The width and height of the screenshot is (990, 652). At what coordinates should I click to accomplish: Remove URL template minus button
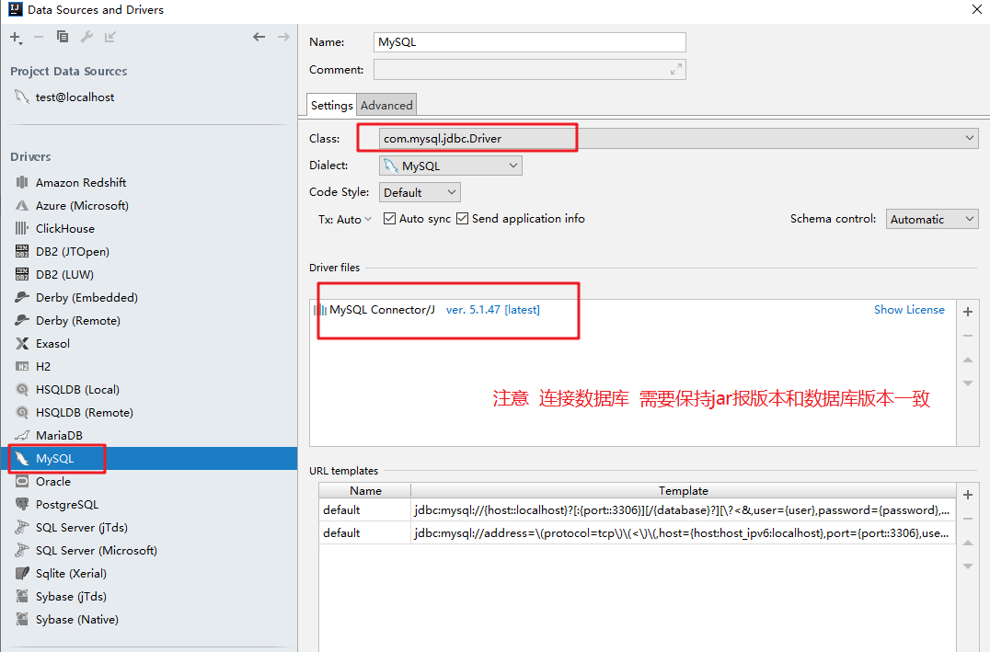coord(967,519)
